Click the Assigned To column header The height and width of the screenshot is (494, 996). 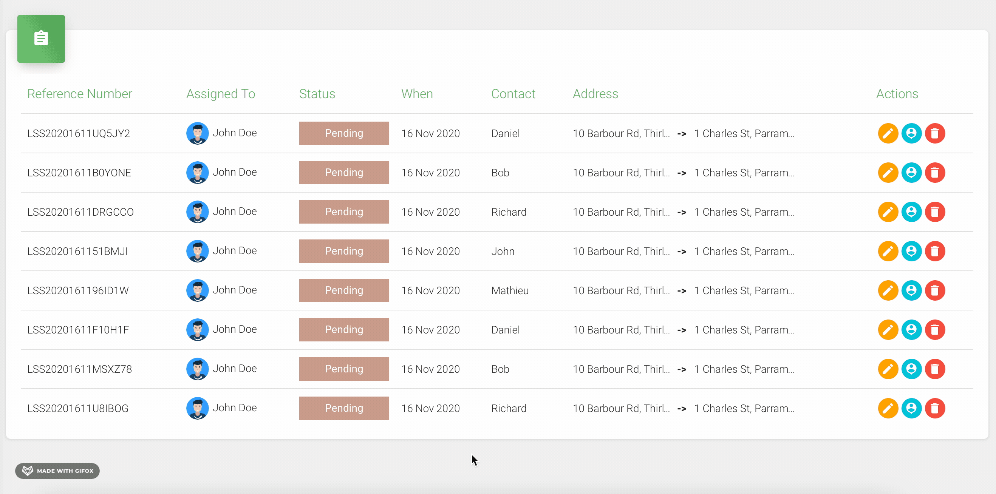[x=220, y=94]
